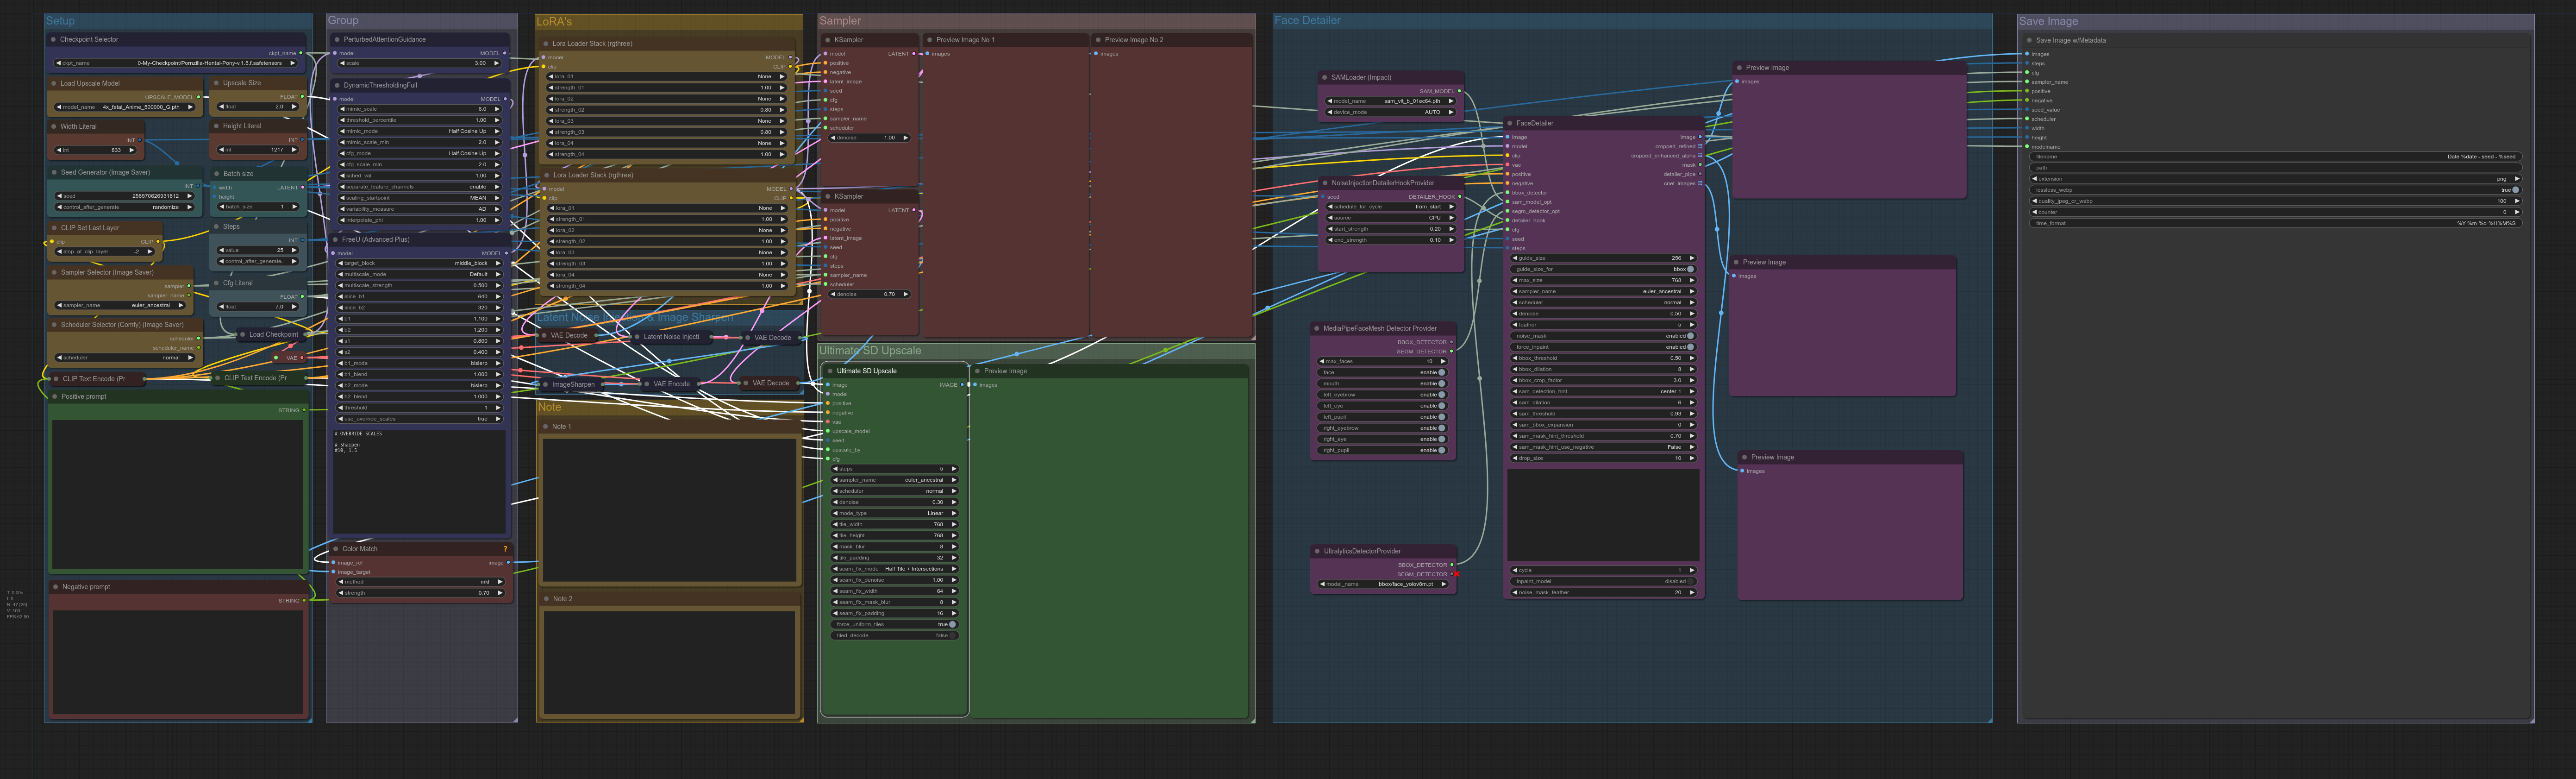
Task: Decrease Height Literal int with left arrow
Action: coord(221,150)
